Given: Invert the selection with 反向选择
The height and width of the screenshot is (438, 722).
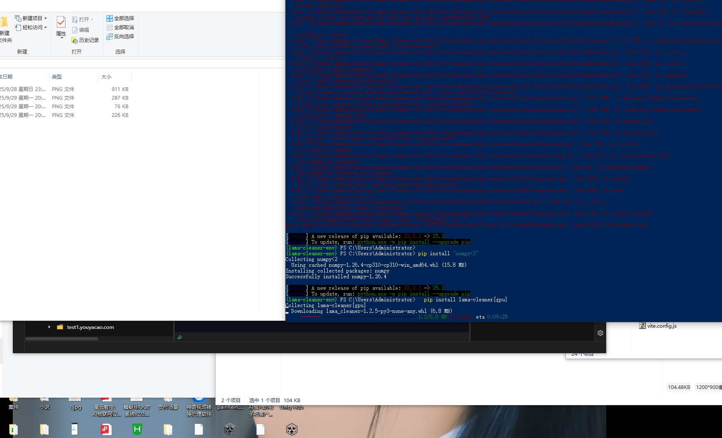Looking at the screenshot, I should point(120,36).
